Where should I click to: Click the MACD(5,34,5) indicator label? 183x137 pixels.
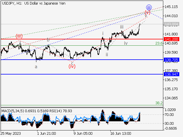[x=13, y=111]
